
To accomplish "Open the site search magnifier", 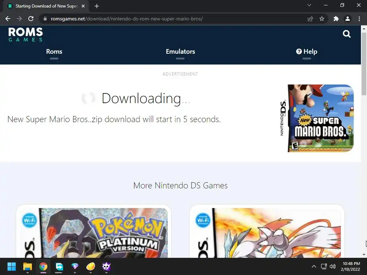I will pos(347,34).
